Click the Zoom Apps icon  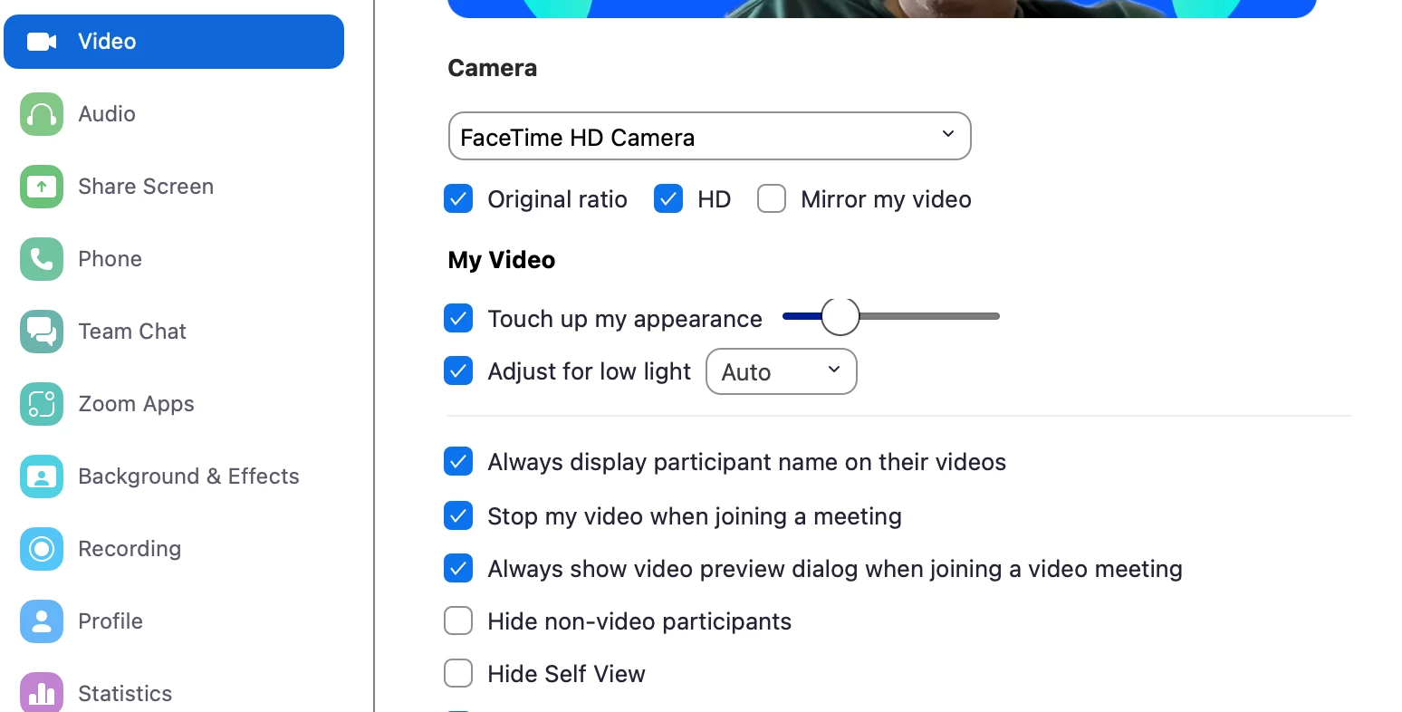click(x=42, y=404)
